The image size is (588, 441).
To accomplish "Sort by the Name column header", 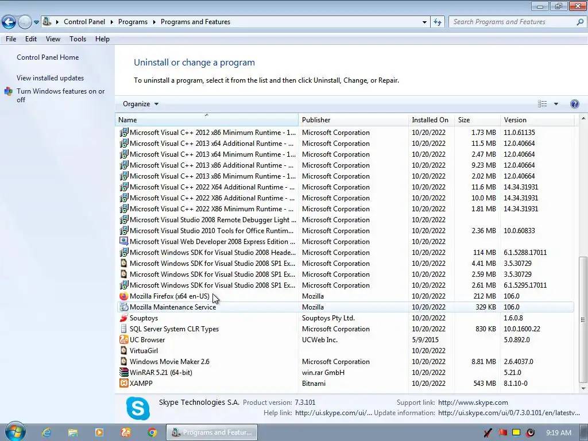I will 207,120.
